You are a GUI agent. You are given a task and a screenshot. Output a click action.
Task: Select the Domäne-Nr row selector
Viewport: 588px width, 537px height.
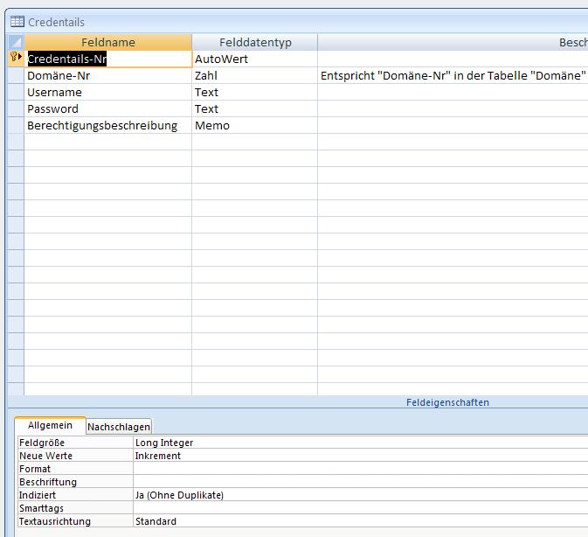click(x=16, y=75)
